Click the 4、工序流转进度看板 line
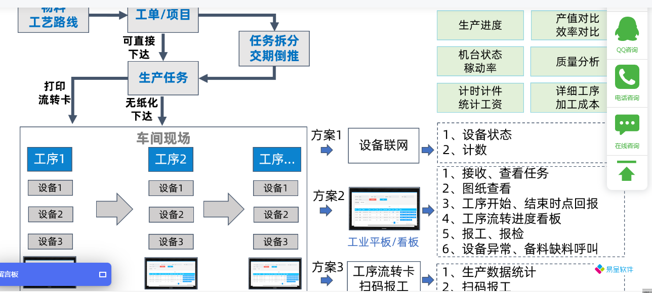Viewport: 652px width, 293px height. point(501,219)
